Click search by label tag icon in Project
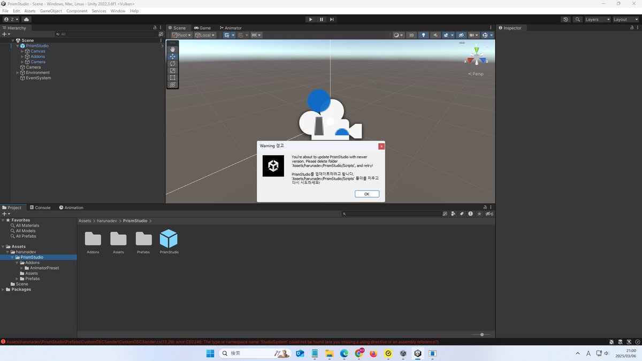 (x=462, y=214)
